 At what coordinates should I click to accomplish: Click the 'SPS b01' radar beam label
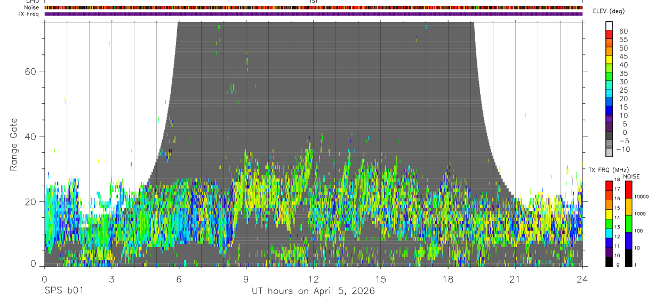point(63,291)
